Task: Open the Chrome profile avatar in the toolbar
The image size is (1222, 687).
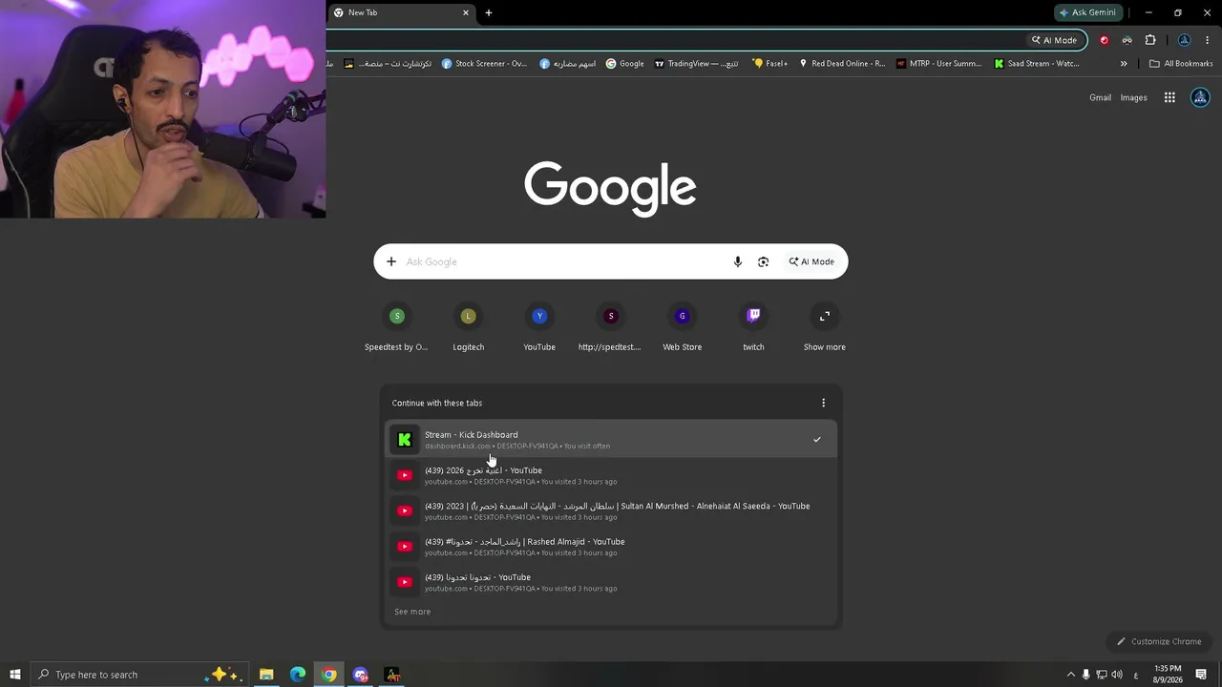Action: pos(1184,40)
